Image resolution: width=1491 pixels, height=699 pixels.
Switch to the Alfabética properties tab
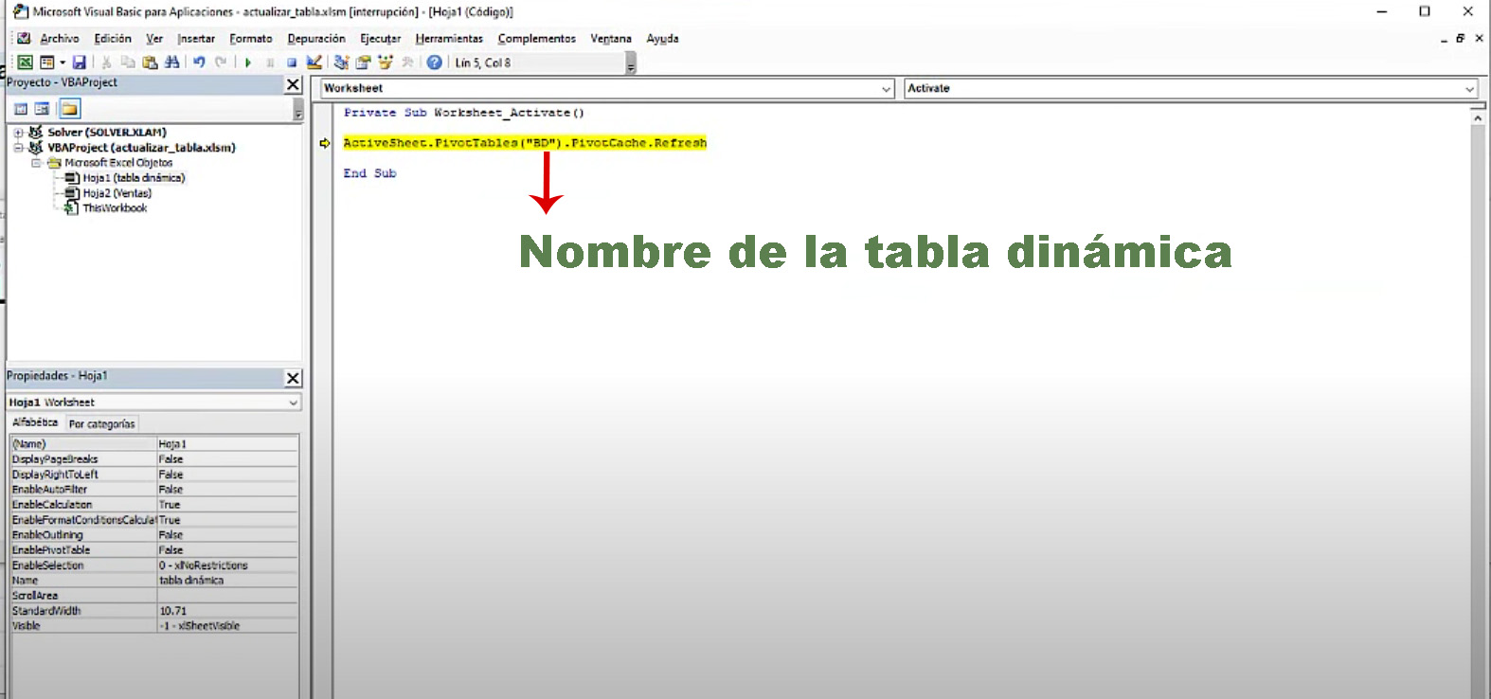point(35,422)
